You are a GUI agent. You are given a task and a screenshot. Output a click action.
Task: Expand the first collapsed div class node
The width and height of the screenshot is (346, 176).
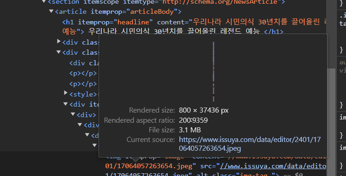click(x=59, y=41)
